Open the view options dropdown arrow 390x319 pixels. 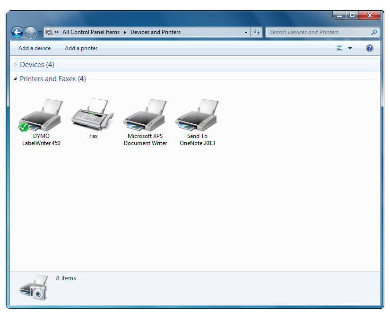(350, 48)
